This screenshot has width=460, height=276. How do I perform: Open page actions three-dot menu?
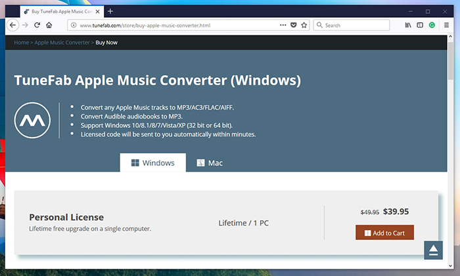pos(283,25)
